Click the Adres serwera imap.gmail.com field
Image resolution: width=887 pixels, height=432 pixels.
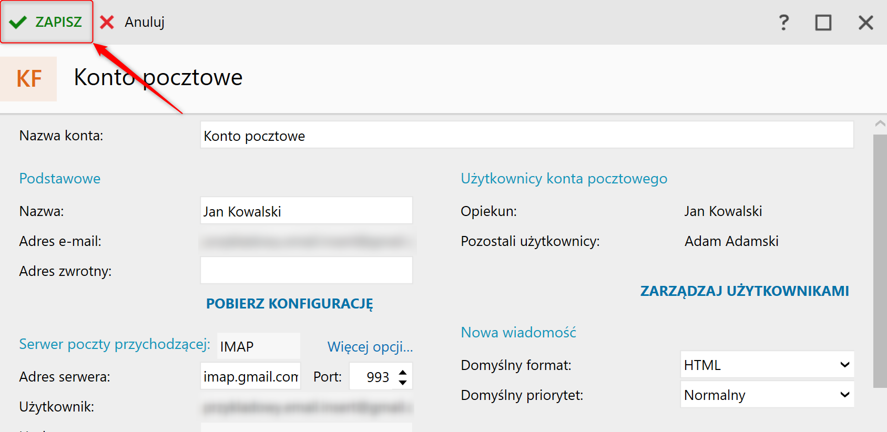pos(250,376)
